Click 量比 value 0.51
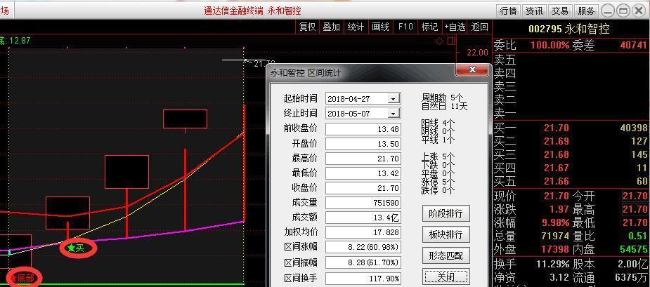Viewport: 650px width, 287px height. pyautogui.click(x=638, y=236)
